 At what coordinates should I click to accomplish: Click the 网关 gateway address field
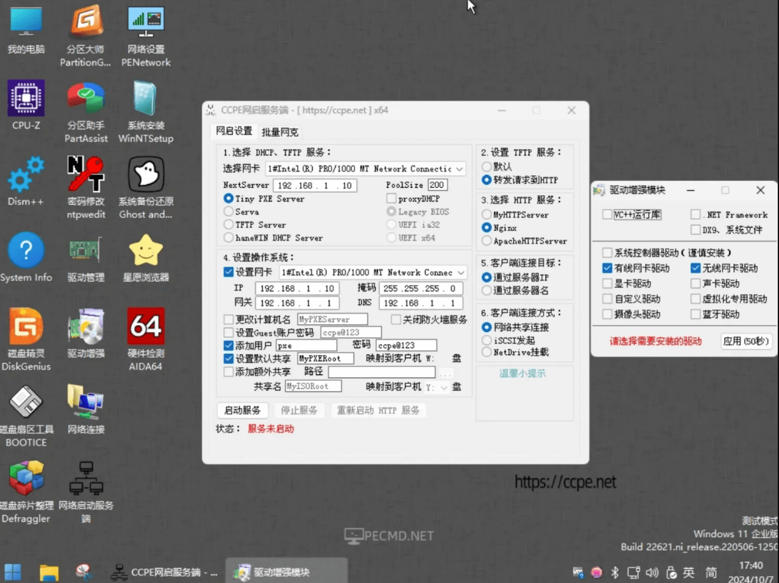pyautogui.click(x=297, y=303)
